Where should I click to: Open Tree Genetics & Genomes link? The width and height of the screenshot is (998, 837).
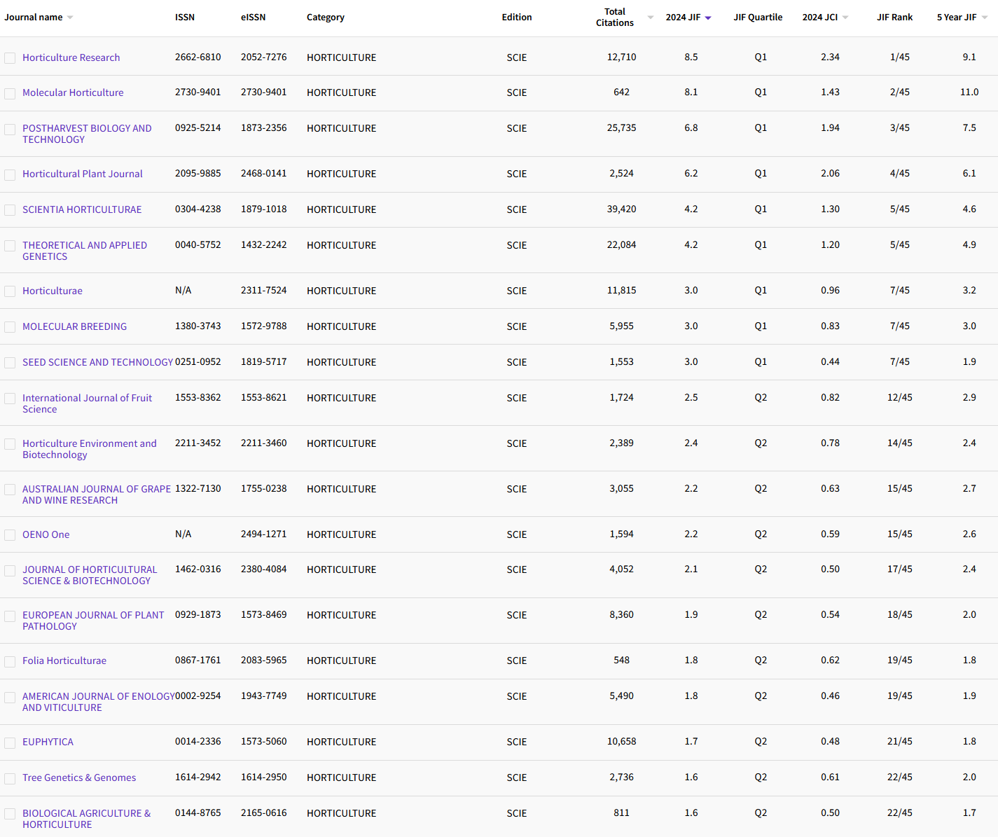coord(79,777)
